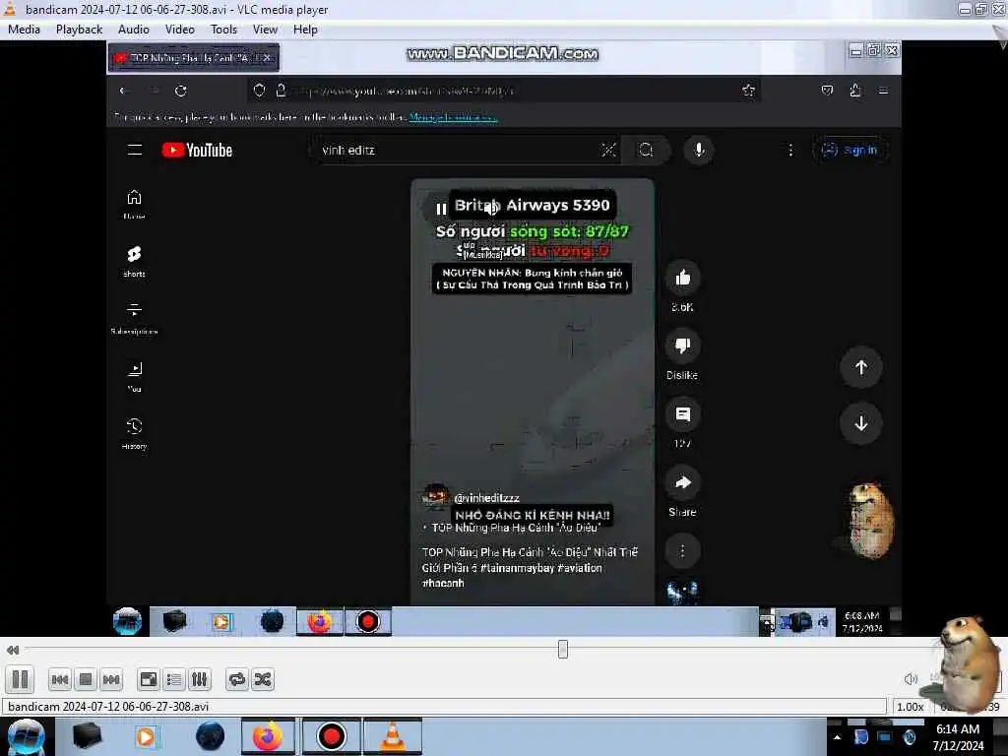Go to the next Short with the down arrow
The image size is (1008, 756).
point(861,423)
